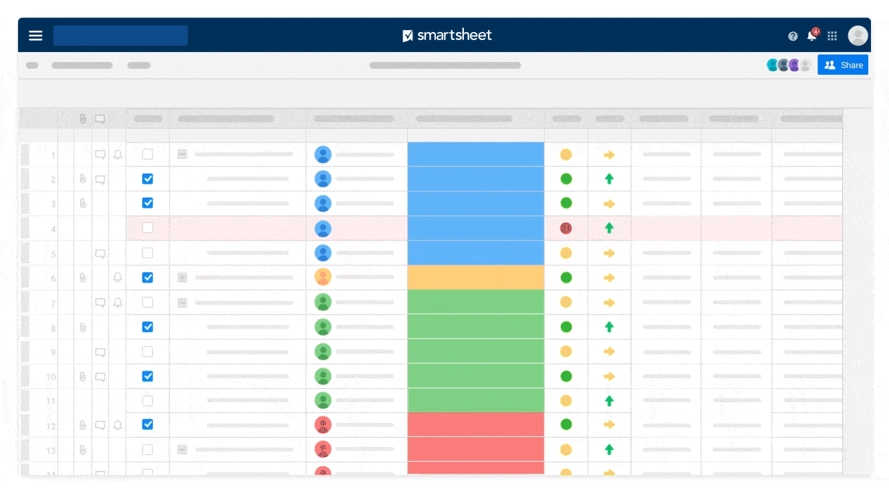
Task: Click the red status dot in row 4
Action: 565,228
